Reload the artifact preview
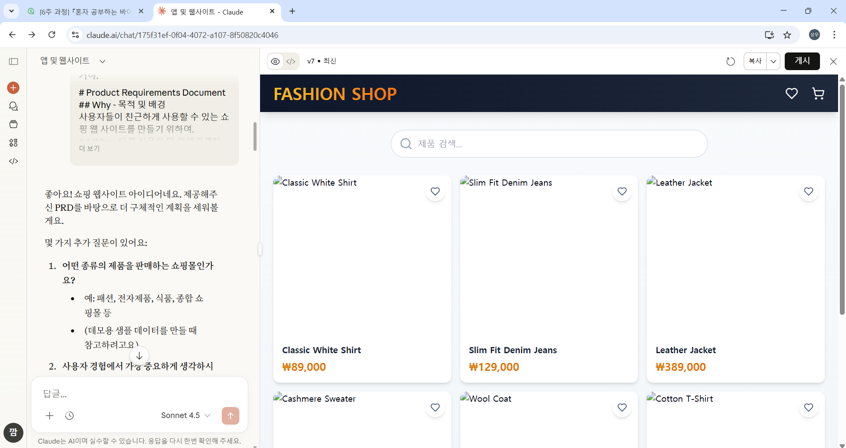 click(730, 61)
